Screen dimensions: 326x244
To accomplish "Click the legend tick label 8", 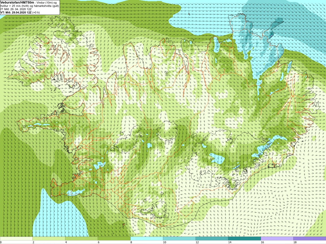I will tap(131, 242).
